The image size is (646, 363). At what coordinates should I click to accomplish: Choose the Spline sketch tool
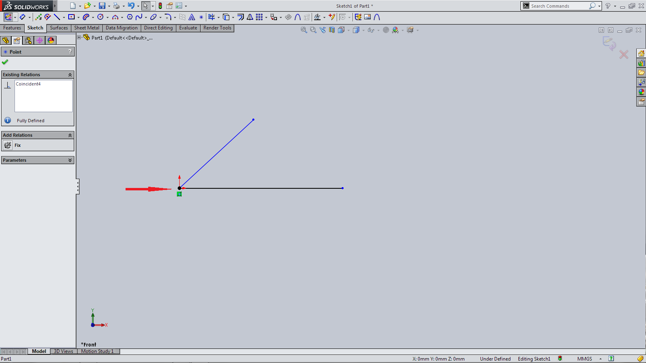tap(139, 17)
